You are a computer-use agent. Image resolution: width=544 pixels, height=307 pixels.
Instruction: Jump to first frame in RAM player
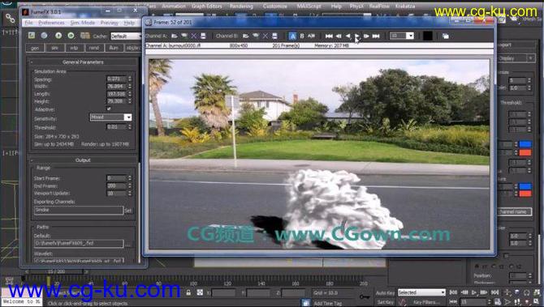329,36
